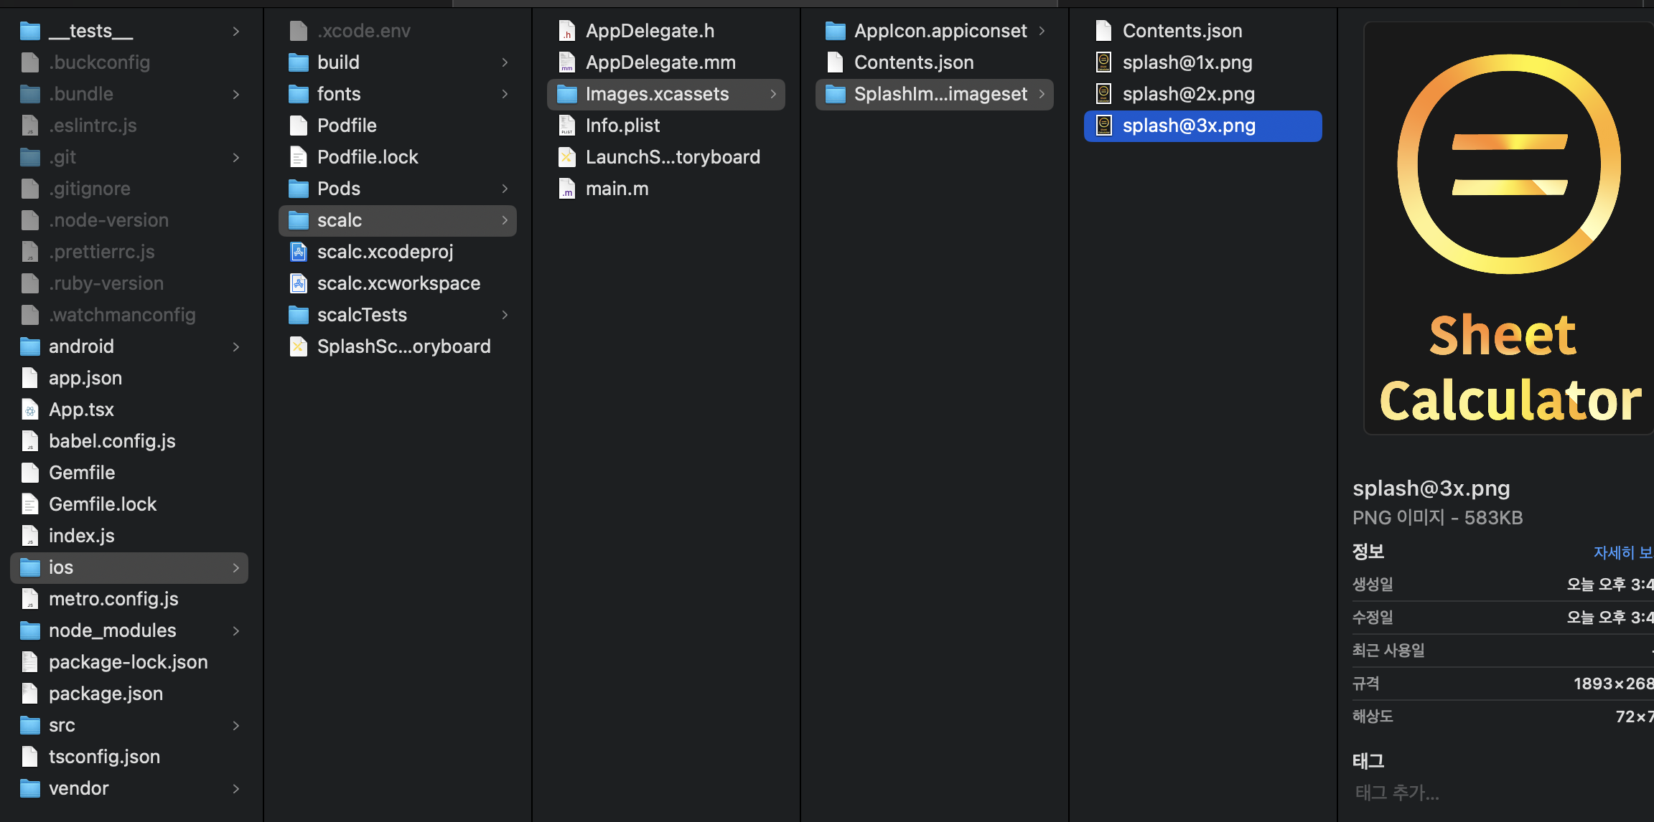Viewport: 1654px width, 822px height.
Task: Expand the node_modules folder chevron
Action: pyautogui.click(x=236, y=630)
